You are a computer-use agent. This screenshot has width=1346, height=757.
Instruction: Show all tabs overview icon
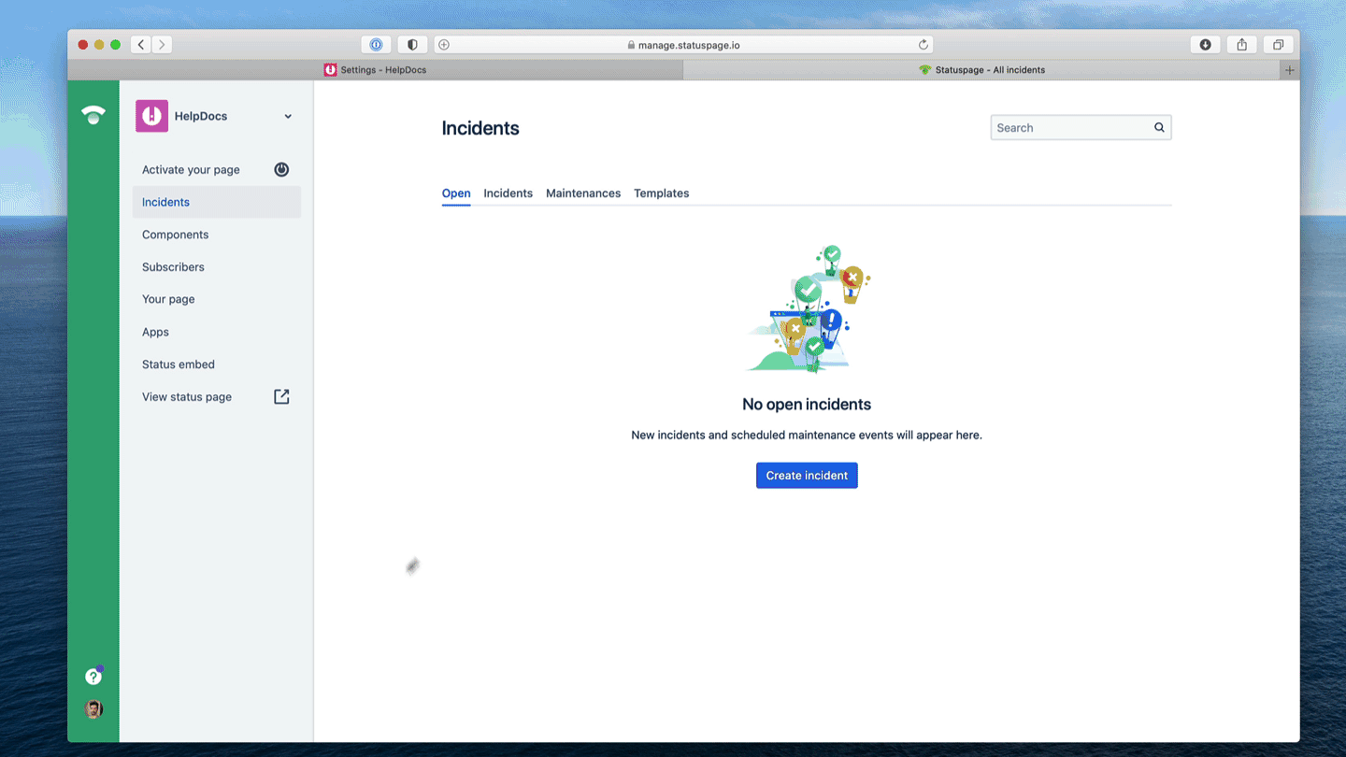(1278, 44)
